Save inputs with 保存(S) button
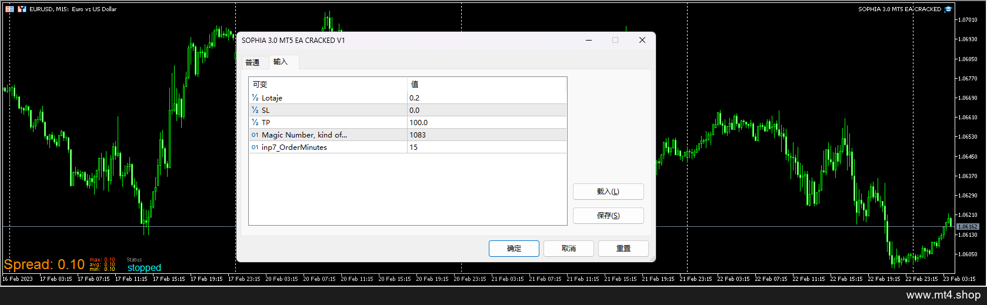Image resolution: width=987 pixels, height=305 pixels. pyautogui.click(x=608, y=216)
